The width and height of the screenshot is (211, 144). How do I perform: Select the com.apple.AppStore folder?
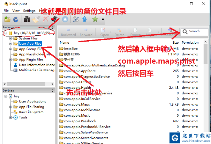[80, 71]
